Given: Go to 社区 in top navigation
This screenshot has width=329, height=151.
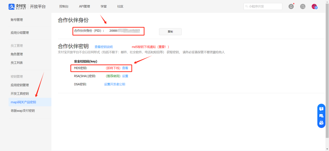Looking at the screenshot, I should [x=120, y=6].
